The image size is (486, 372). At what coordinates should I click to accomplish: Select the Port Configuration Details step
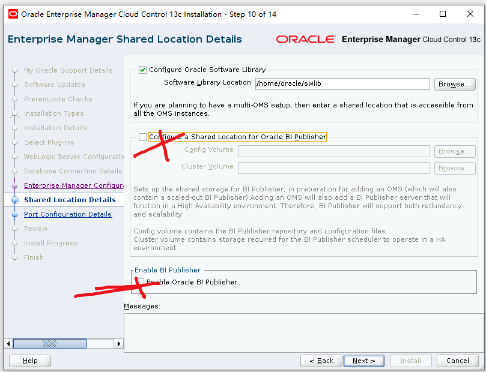pyautogui.click(x=68, y=214)
